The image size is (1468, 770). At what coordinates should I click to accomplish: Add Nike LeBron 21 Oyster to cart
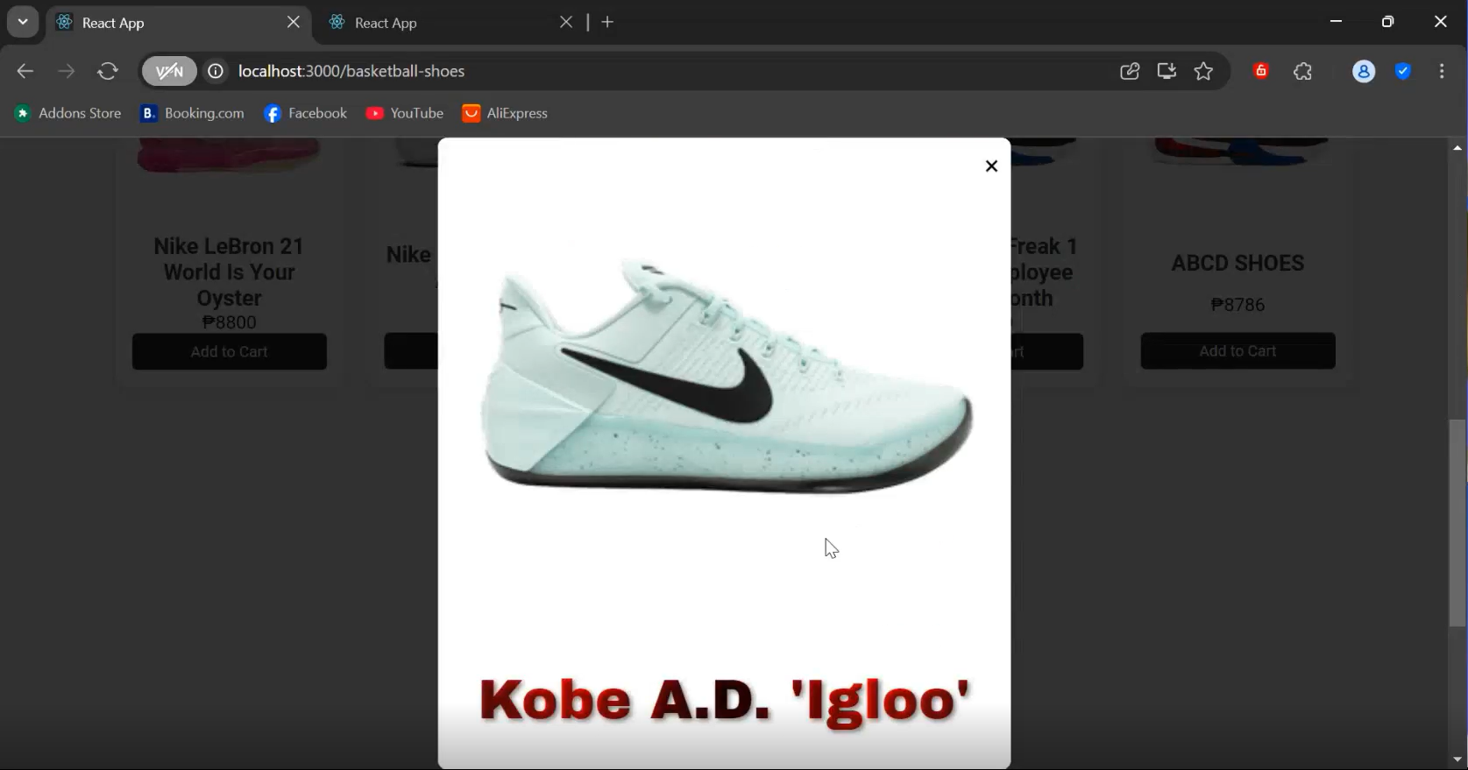coord(230,351)
